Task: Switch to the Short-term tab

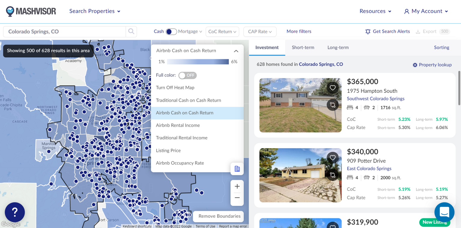Action: point(303,48)
